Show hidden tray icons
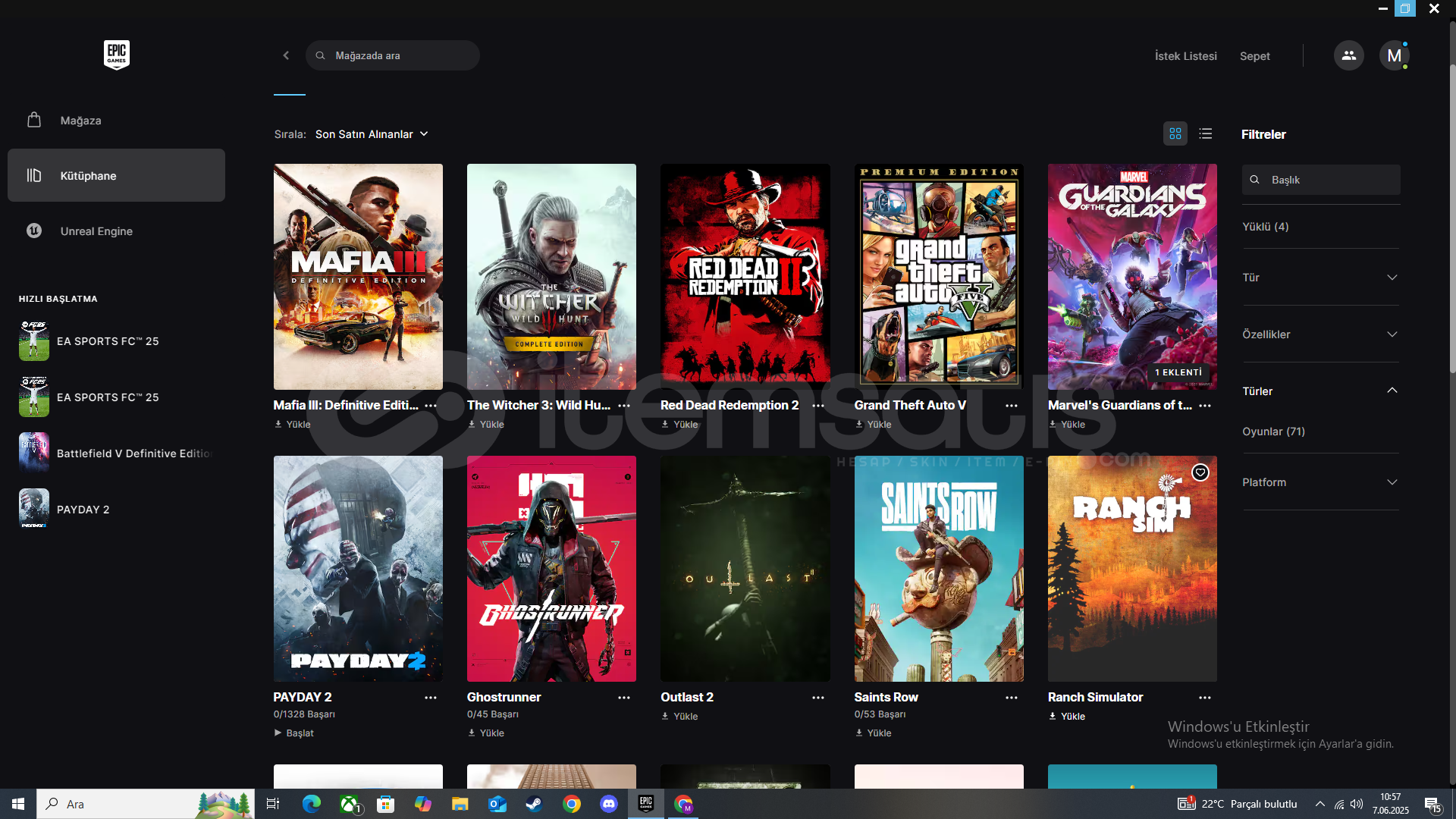This screenshot has width=1456, height=819. click(1320, 804)
